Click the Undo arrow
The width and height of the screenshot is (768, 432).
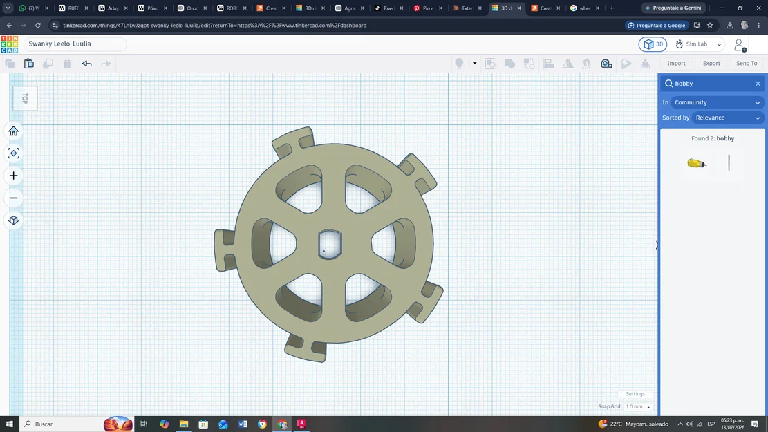[x=86, y=63]
